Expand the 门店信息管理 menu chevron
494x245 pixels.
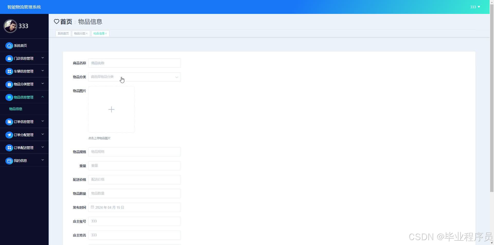[x=43, y=58]
